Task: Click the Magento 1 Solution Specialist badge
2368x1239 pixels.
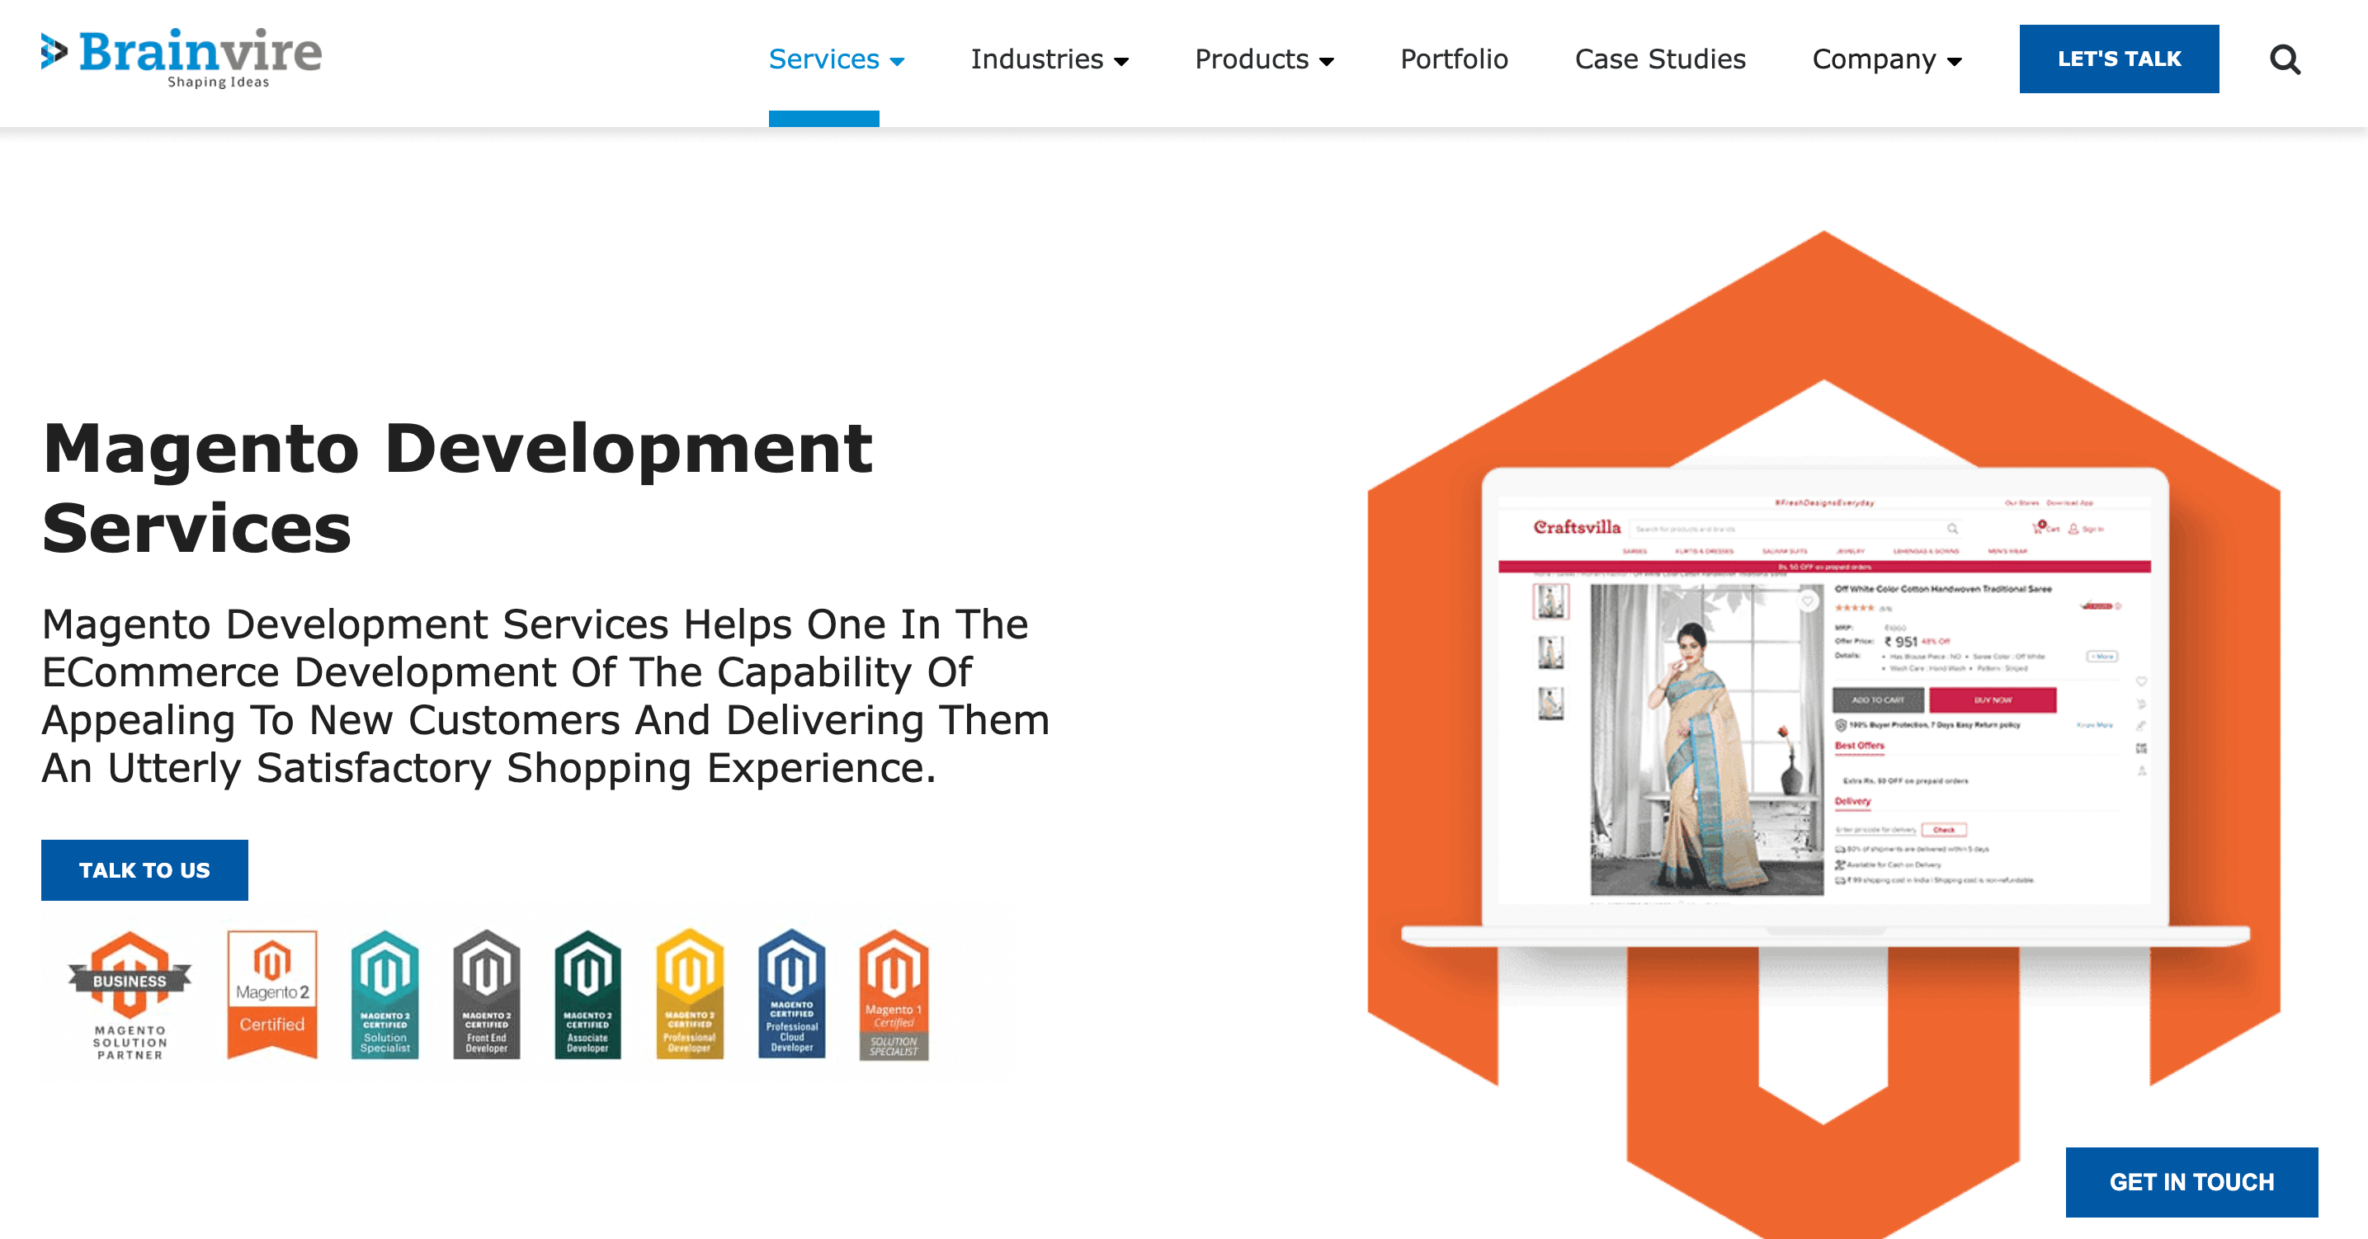Action: [894, 995]
